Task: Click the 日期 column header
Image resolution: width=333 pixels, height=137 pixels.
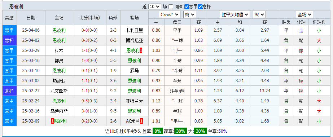Action: (x=31, y=18)
